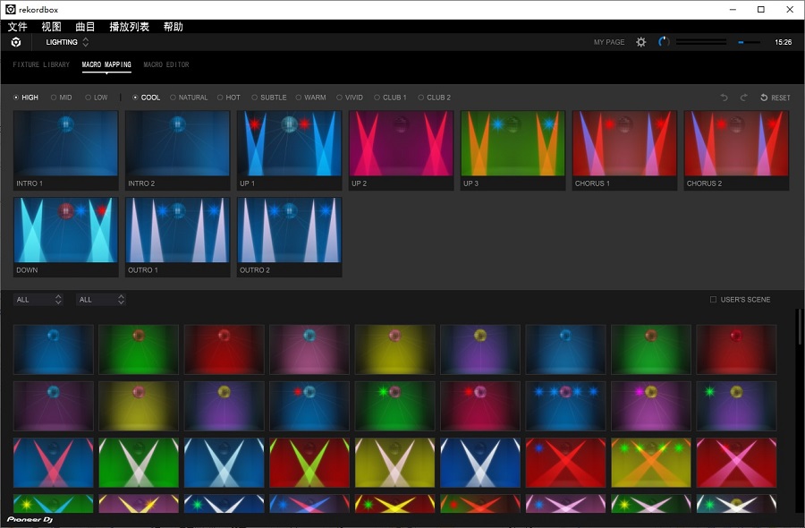Select the CHORUS 2 scene thumbnail
Screen dimensions: 805x528
click(737, 150)
